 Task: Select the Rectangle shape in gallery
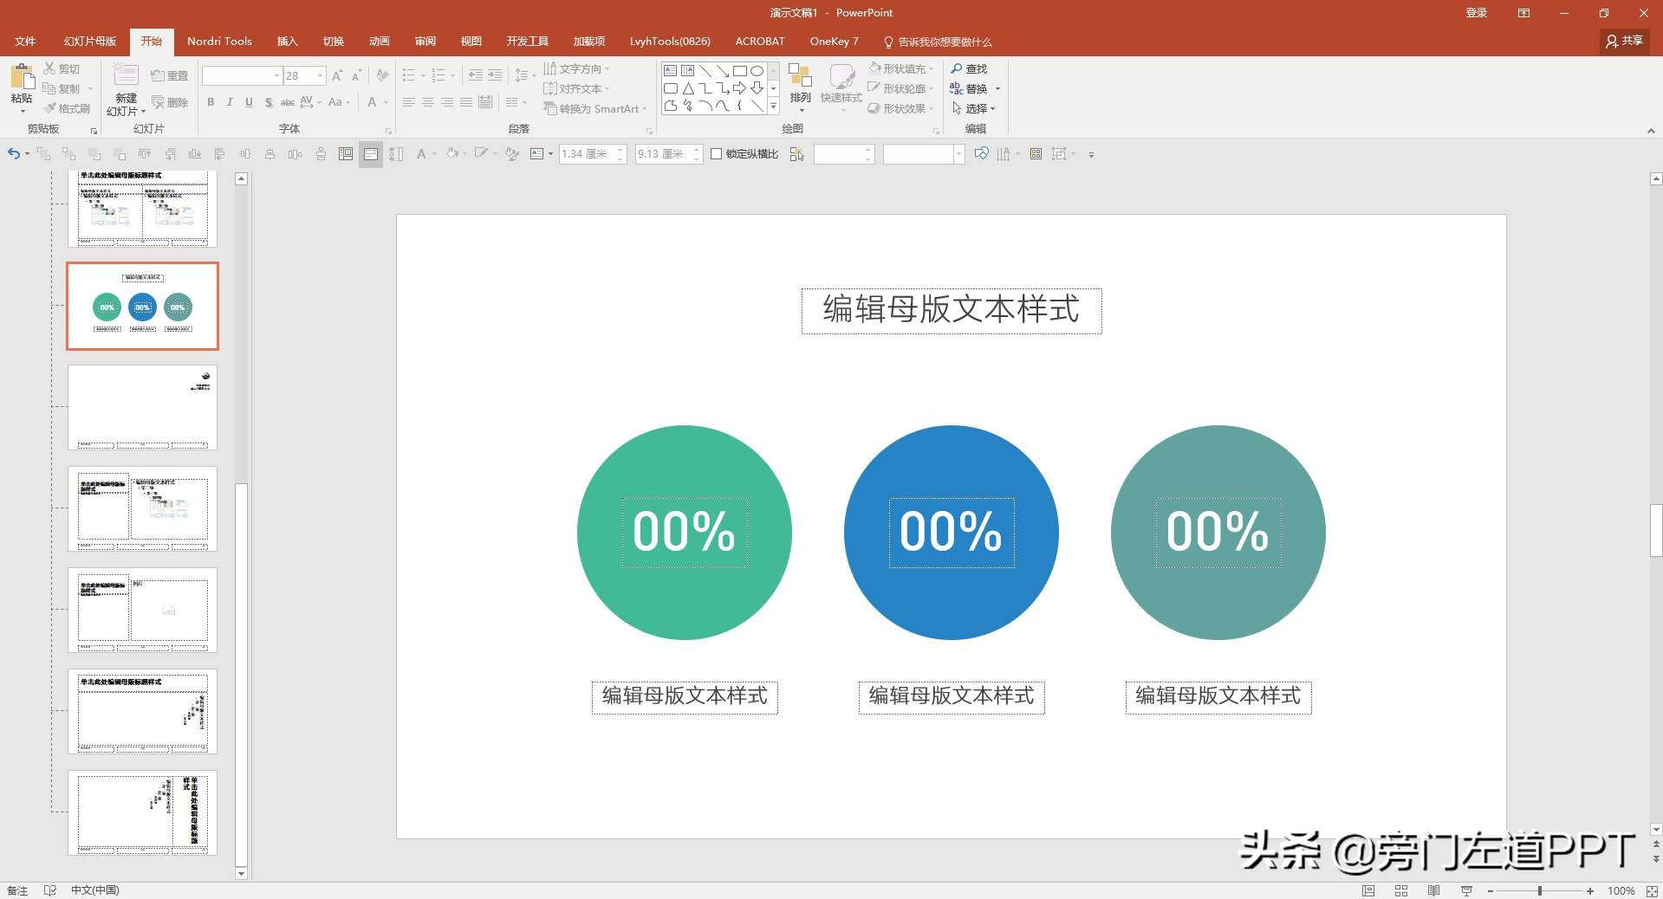click(739, 71)
